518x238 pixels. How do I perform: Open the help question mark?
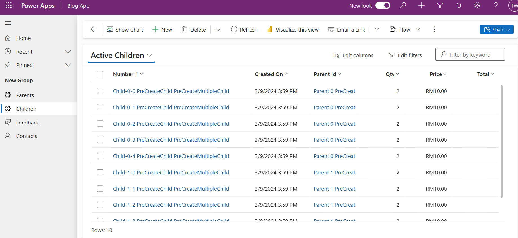pyautogui.click(x=496, y=5)
